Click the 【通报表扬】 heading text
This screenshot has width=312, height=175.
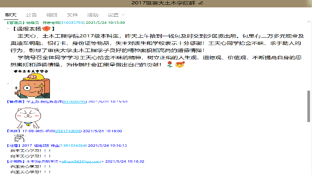(x=34, y=29)
